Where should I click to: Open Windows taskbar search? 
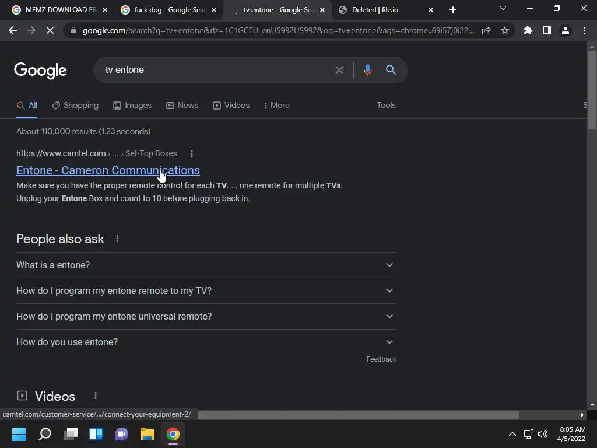tap(45, 434)
